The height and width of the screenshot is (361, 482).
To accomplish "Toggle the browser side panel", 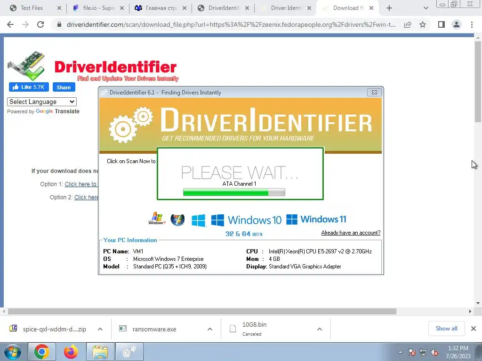I will pyautogui.click(x=442, y=24).
